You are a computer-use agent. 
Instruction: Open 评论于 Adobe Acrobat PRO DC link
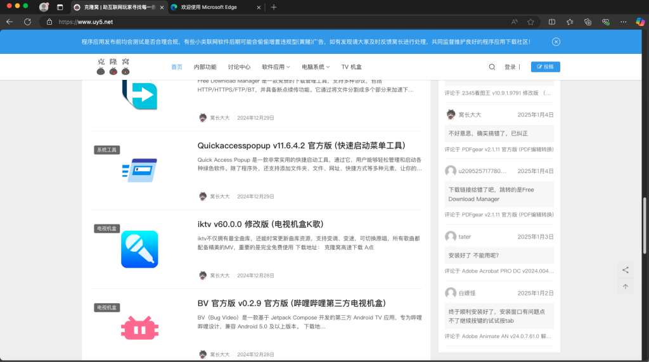499,271
